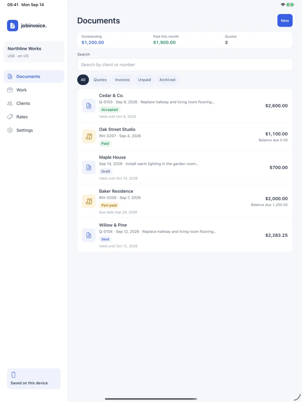The image size is (302, 402).
Task: Click the Documents page heading
Action: click(99, 21)
